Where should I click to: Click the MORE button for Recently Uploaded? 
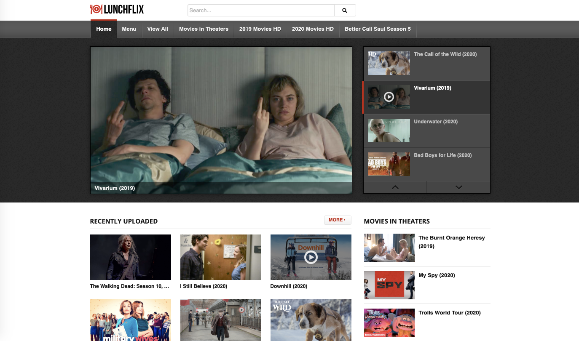338,220
